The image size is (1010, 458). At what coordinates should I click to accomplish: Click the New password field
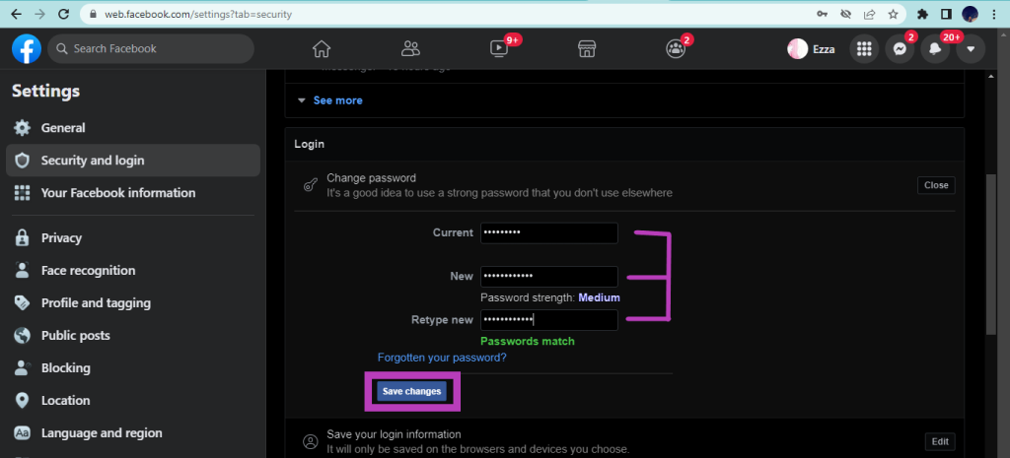pyautogui.click(x=548, y=277)
